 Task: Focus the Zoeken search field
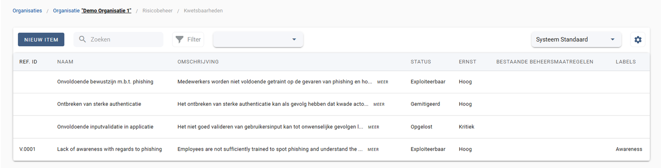119,40
